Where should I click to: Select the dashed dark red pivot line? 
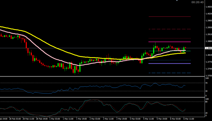click(170, 29)
